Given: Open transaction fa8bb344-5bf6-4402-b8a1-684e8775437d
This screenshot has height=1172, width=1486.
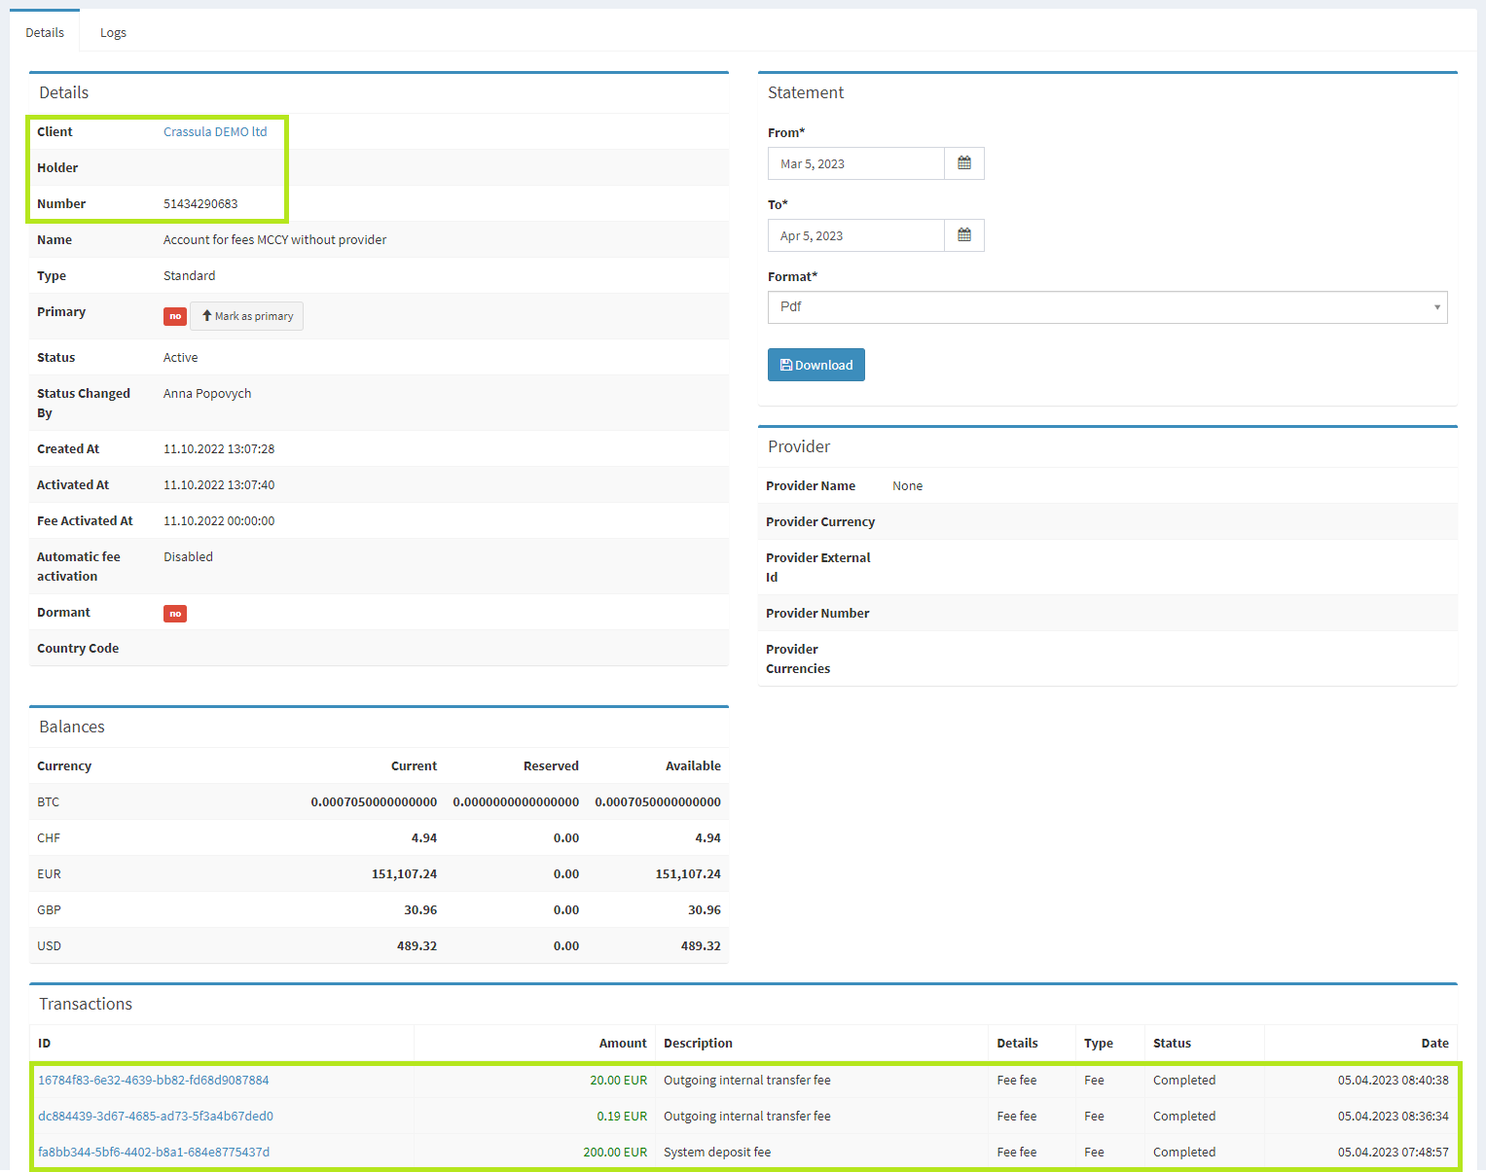Looking at the screenshot, I should 154,1153.
